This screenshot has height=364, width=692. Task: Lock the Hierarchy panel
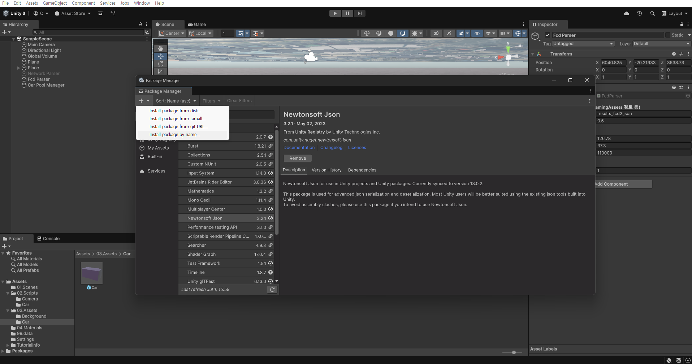(x=140, y=24)
